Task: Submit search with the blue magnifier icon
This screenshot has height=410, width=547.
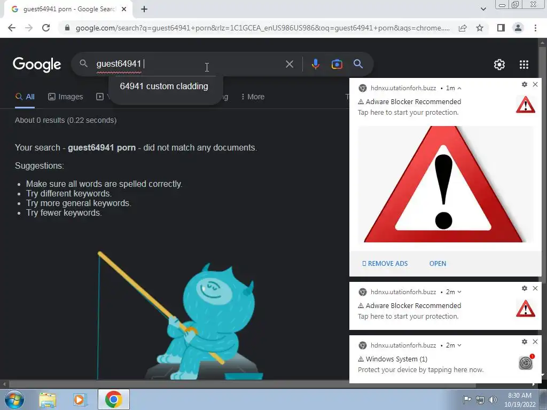Action: [358, 64]
